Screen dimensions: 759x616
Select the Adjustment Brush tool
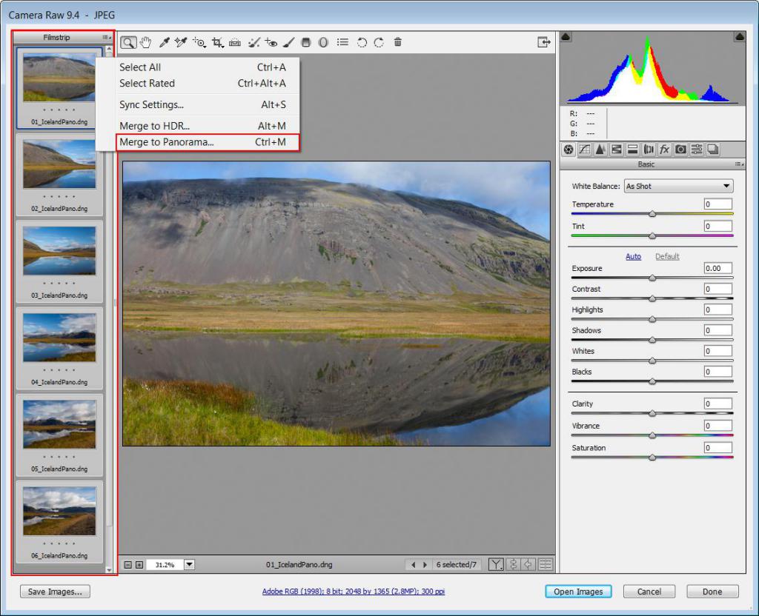pyautogui.click(x=288, y=42)
